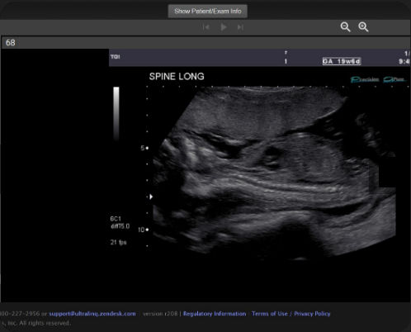The width and height of the screenshot is (411, 332).
Task: Jump to the first frame of the clip
Action: point(205,27)
